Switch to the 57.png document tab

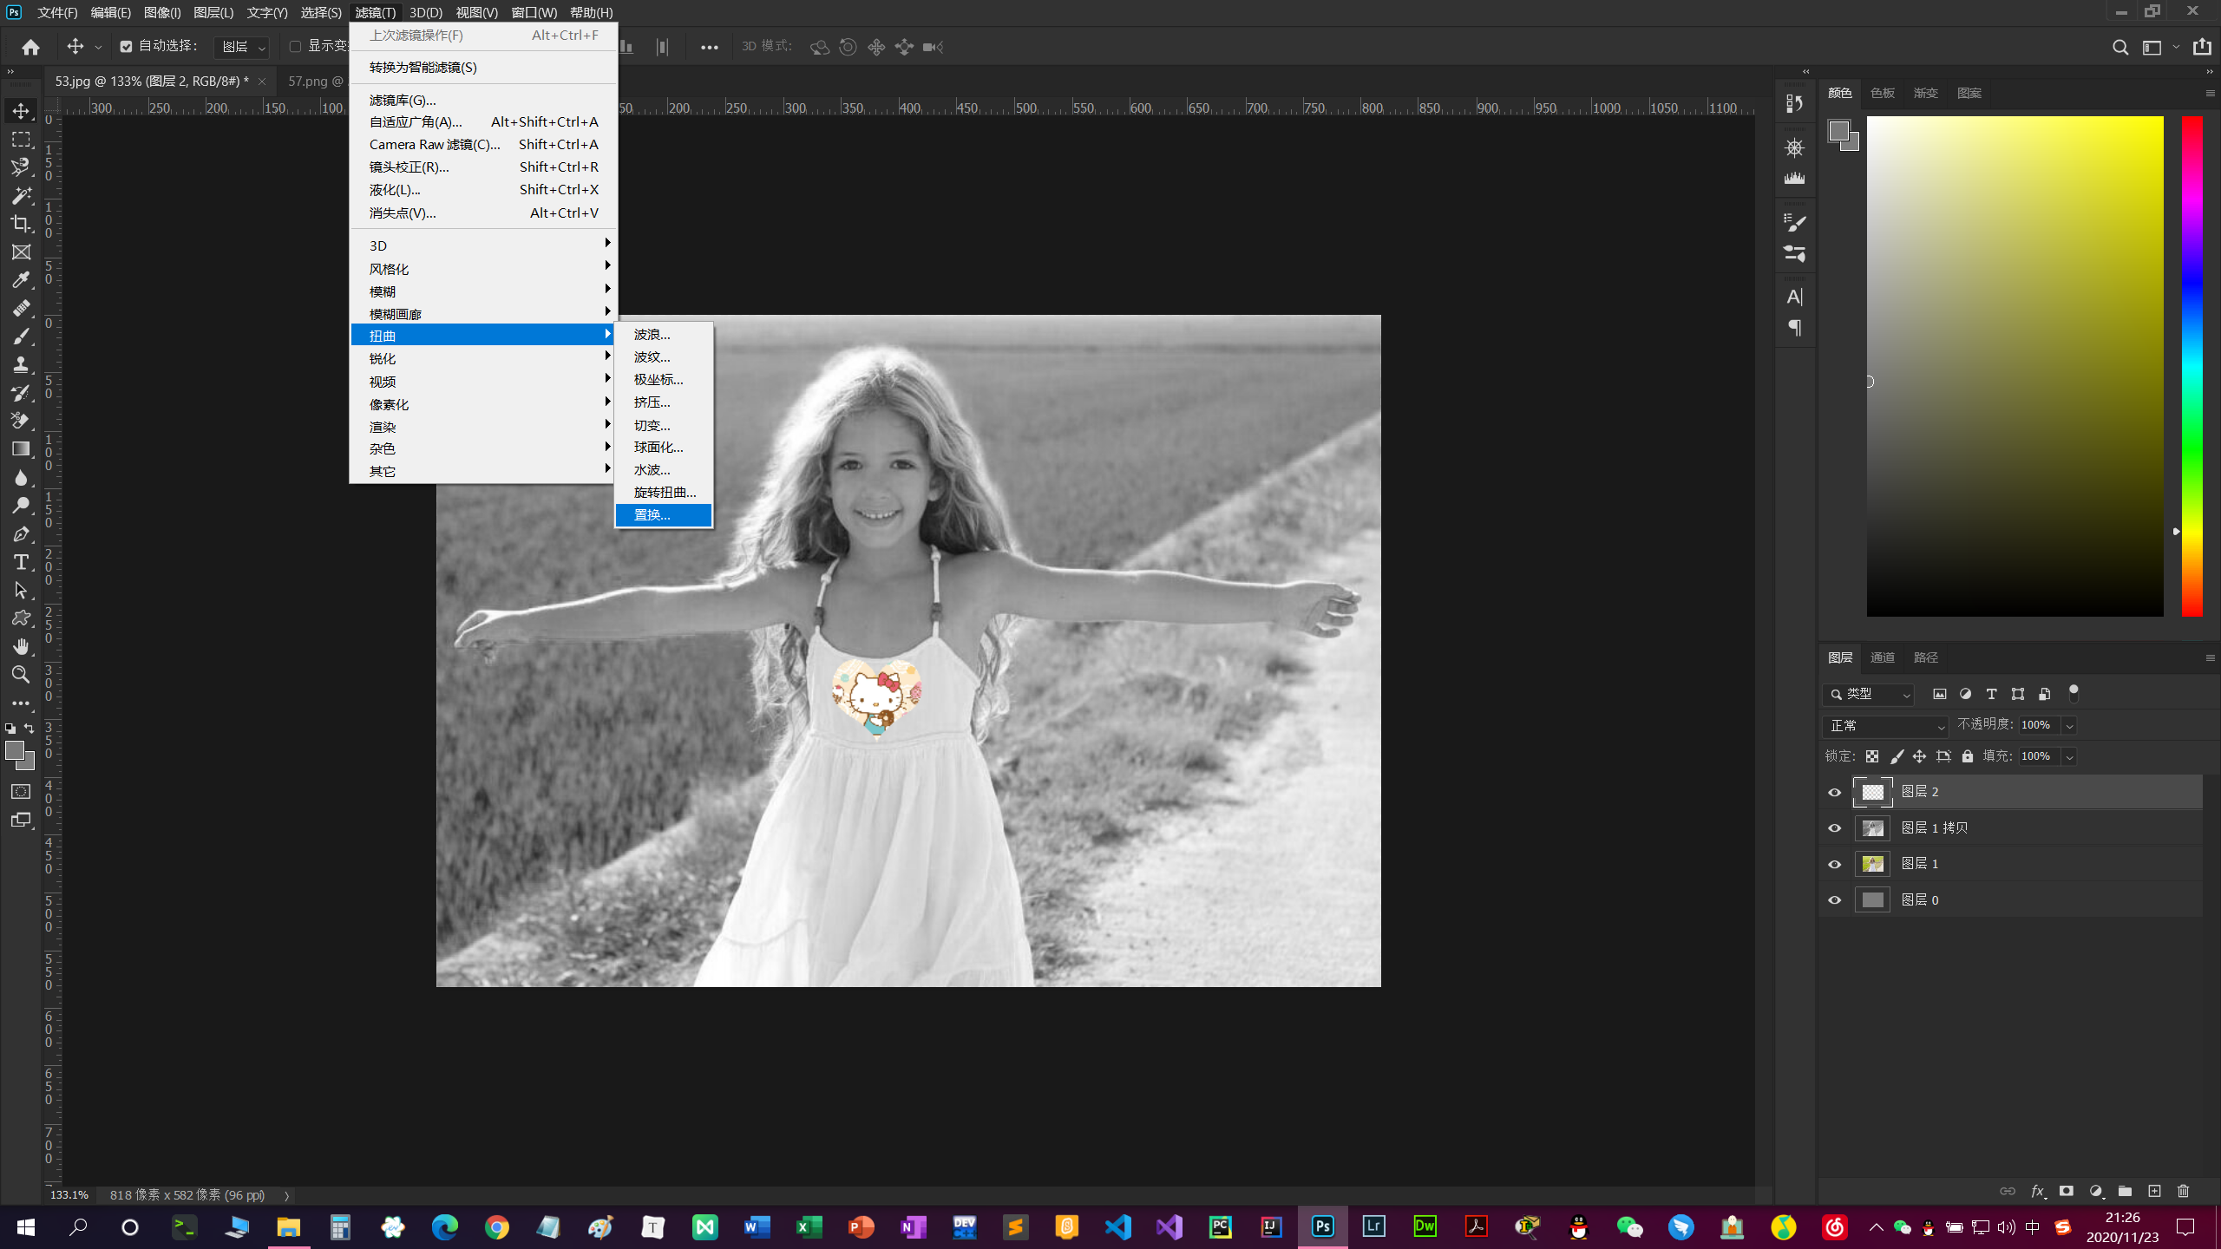pyautogui.click(x=315, y=81)
